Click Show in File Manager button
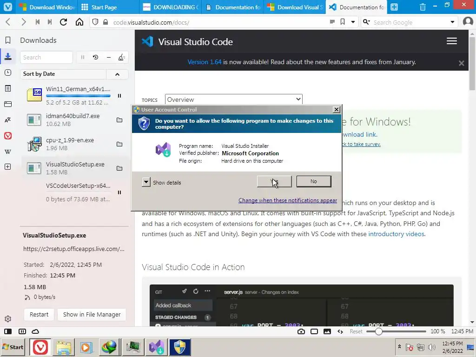This screenshot has width=476, height=357. pyautogui.click(x=92, y=315)
